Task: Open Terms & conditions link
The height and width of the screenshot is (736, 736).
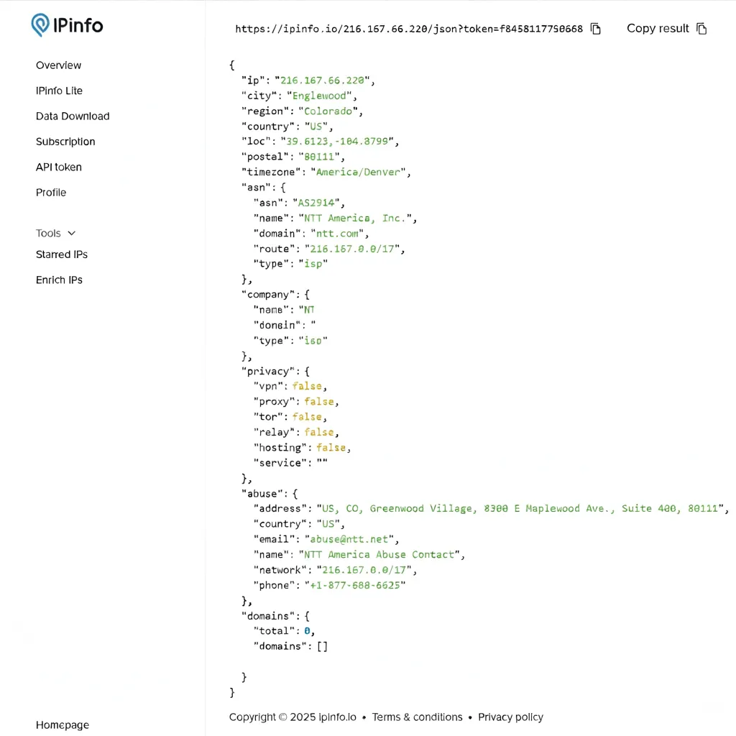Action: pyautogui.click(x=418, y=717)
